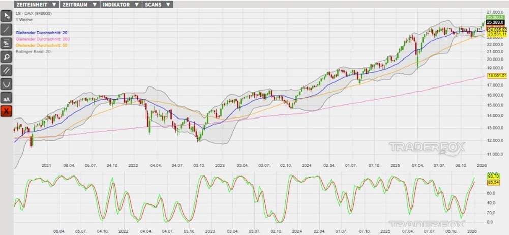This screenshot has height=235, width=509.
Task: Open the ZEITEINHEIT dropdown menu
Action: pyautogui.click(x=36, y=4)
